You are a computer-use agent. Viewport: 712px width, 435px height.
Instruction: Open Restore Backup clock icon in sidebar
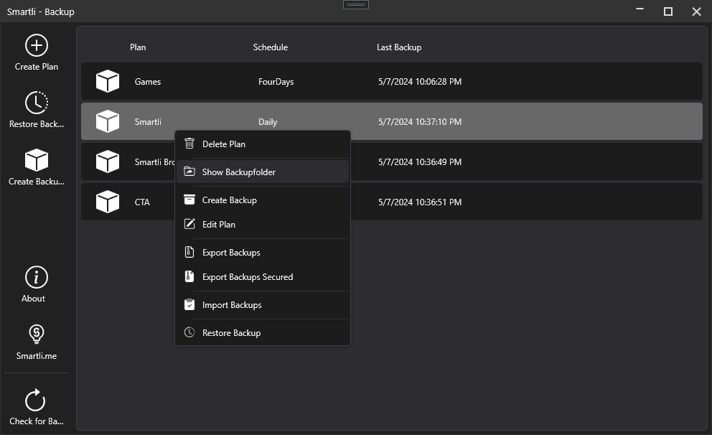[x=36, y=103]
